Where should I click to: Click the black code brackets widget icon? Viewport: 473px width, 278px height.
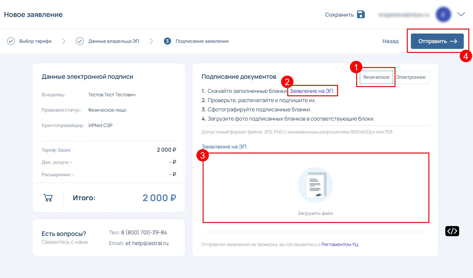click(452, 231)
